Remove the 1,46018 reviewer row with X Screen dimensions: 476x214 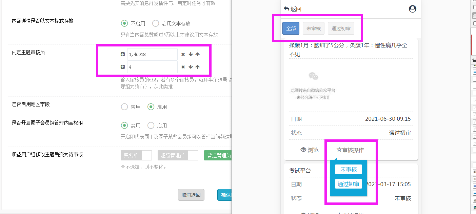point(183,54)
